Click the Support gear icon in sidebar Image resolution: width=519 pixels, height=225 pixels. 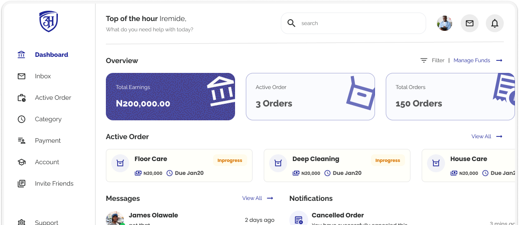pos(22,222)
